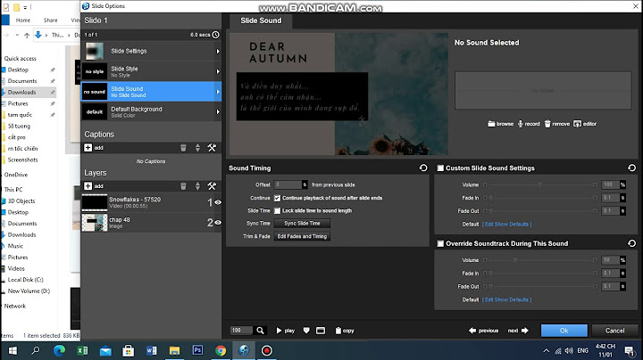This screenshot has height=360, width=643.
Task: Click the copy button
Action: click(x=345, y=330)
